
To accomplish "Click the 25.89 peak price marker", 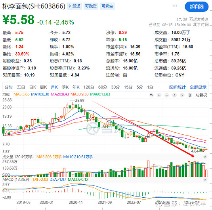I will (80, 101).
